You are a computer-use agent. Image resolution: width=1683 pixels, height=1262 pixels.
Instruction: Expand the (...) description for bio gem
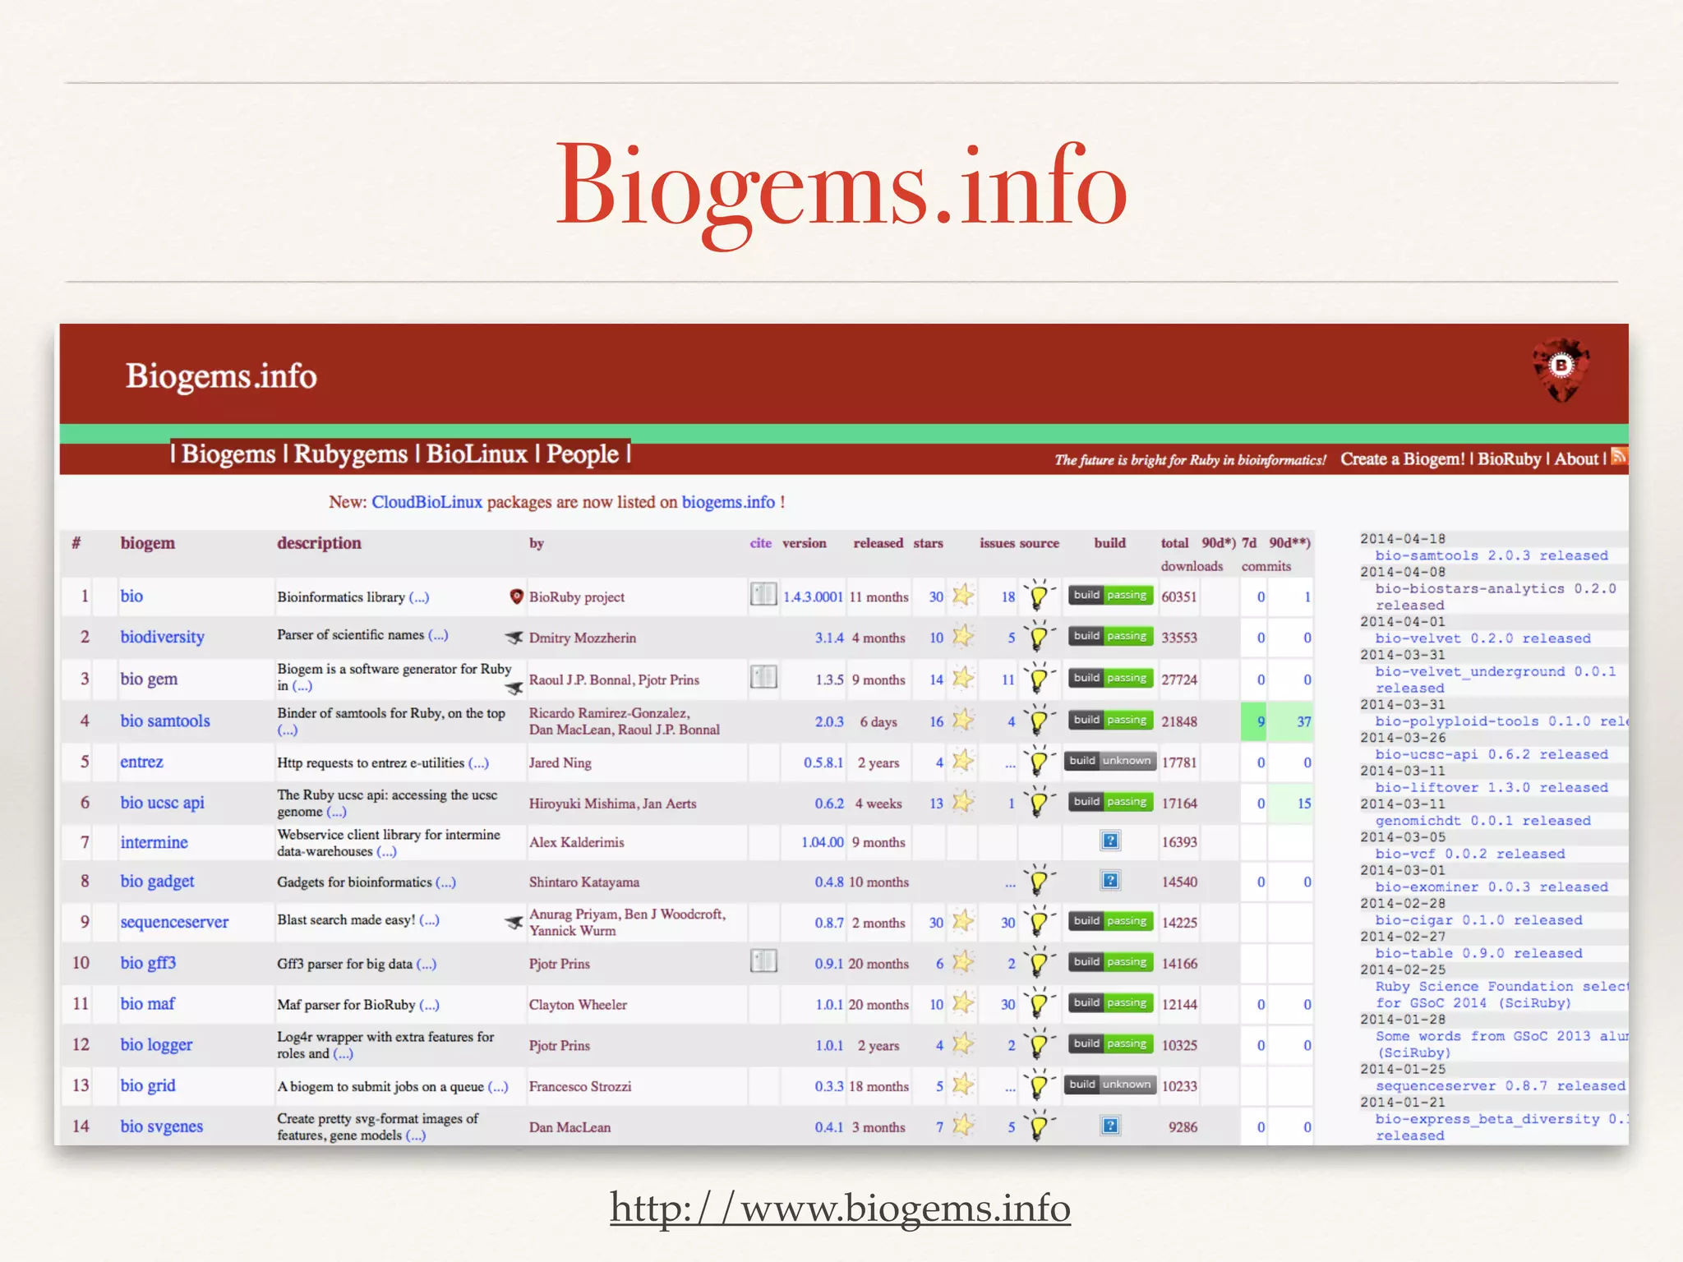tap(302, 686)
